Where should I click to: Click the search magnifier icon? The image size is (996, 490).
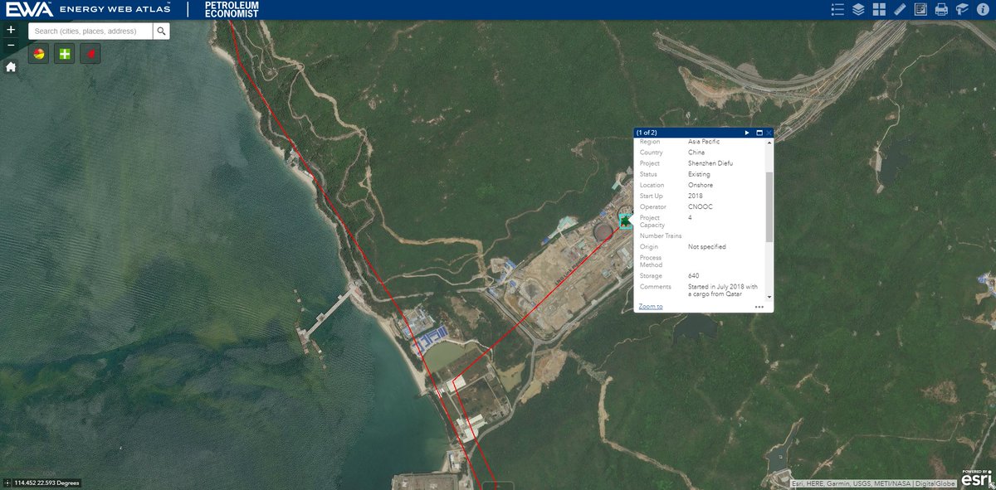pyautogui.click(x=162, y=30)
